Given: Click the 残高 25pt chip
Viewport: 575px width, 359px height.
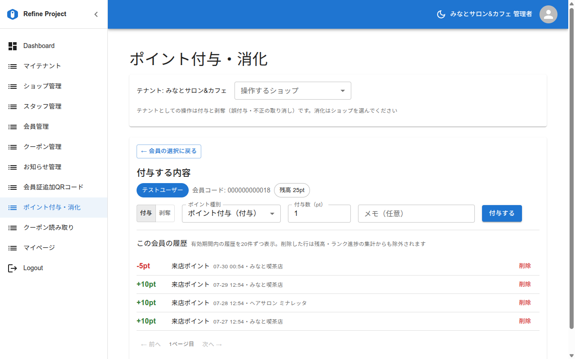Looking at the screenshot, I should tap(292, 190).
